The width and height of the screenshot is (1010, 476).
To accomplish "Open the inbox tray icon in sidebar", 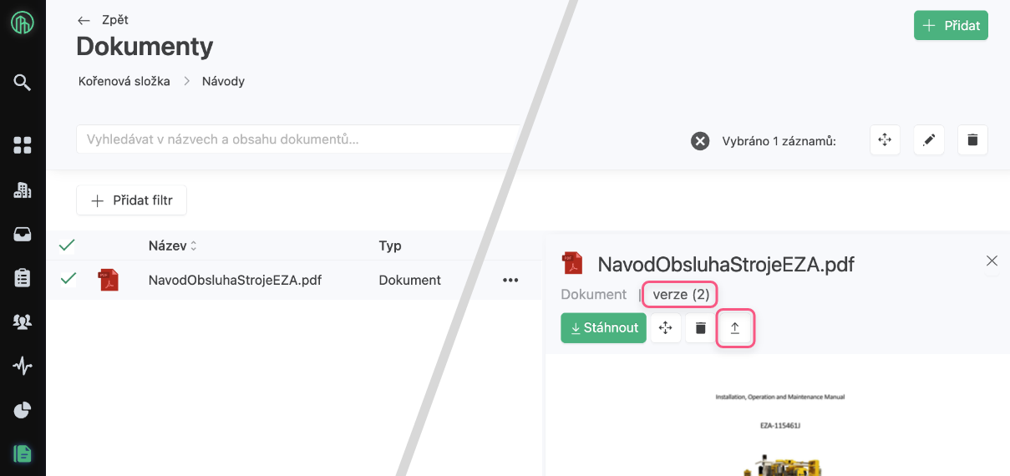I will pyautogui.click(x=23, y=235).
